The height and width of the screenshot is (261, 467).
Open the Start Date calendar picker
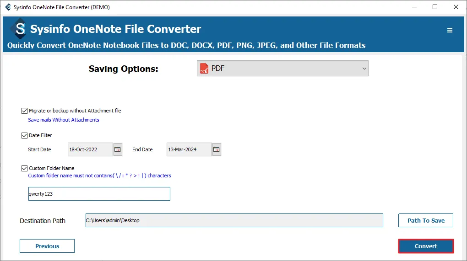click(118, 149)
